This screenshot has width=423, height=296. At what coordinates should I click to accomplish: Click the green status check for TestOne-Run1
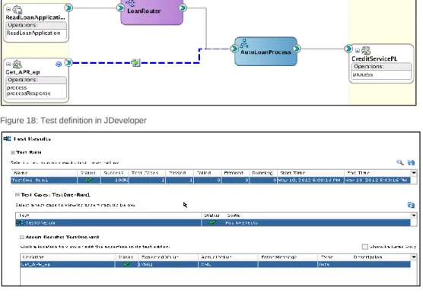coord(88,180)
